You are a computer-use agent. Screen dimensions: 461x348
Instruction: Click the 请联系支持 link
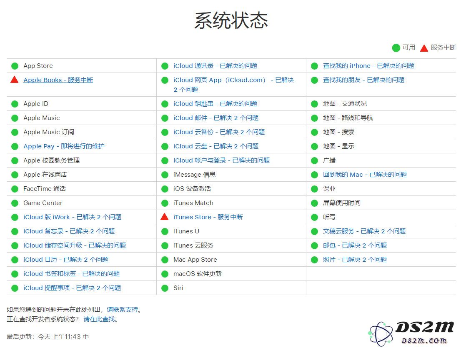122,310
